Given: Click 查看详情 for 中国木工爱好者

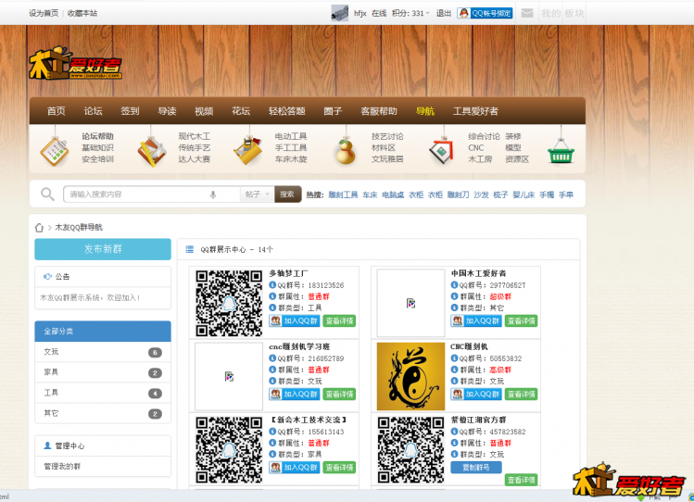Looking at the screenshot, I should [x=521, y=320].
